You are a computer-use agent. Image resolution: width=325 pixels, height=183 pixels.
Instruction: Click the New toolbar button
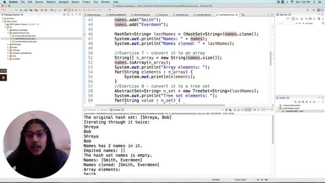click(x=3, y=10)
